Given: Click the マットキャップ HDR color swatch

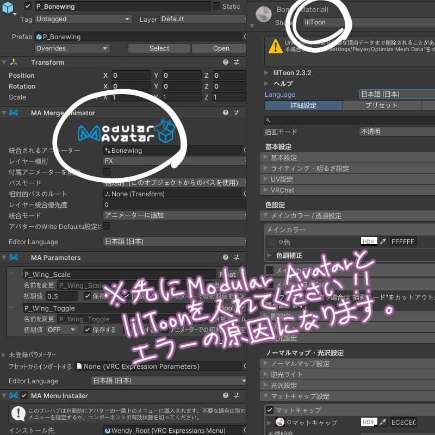Looking at the screenshot, I should click(369, 422).
